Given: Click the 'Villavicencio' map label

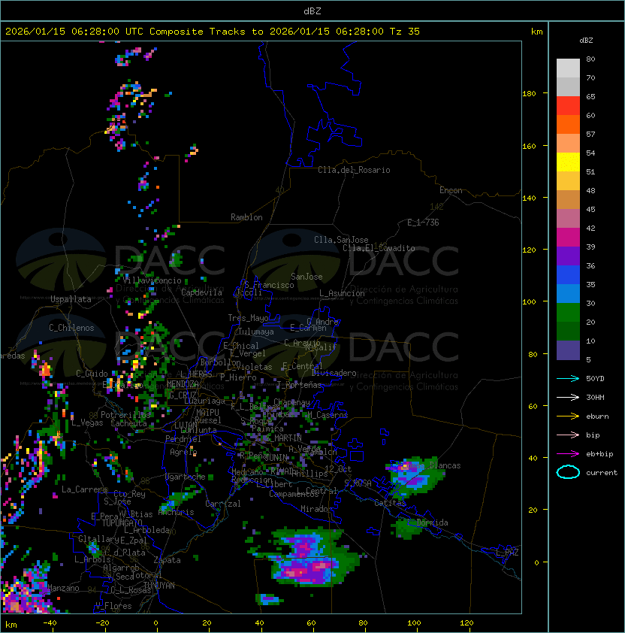Looking at the screenshot, I should point(152,280).
